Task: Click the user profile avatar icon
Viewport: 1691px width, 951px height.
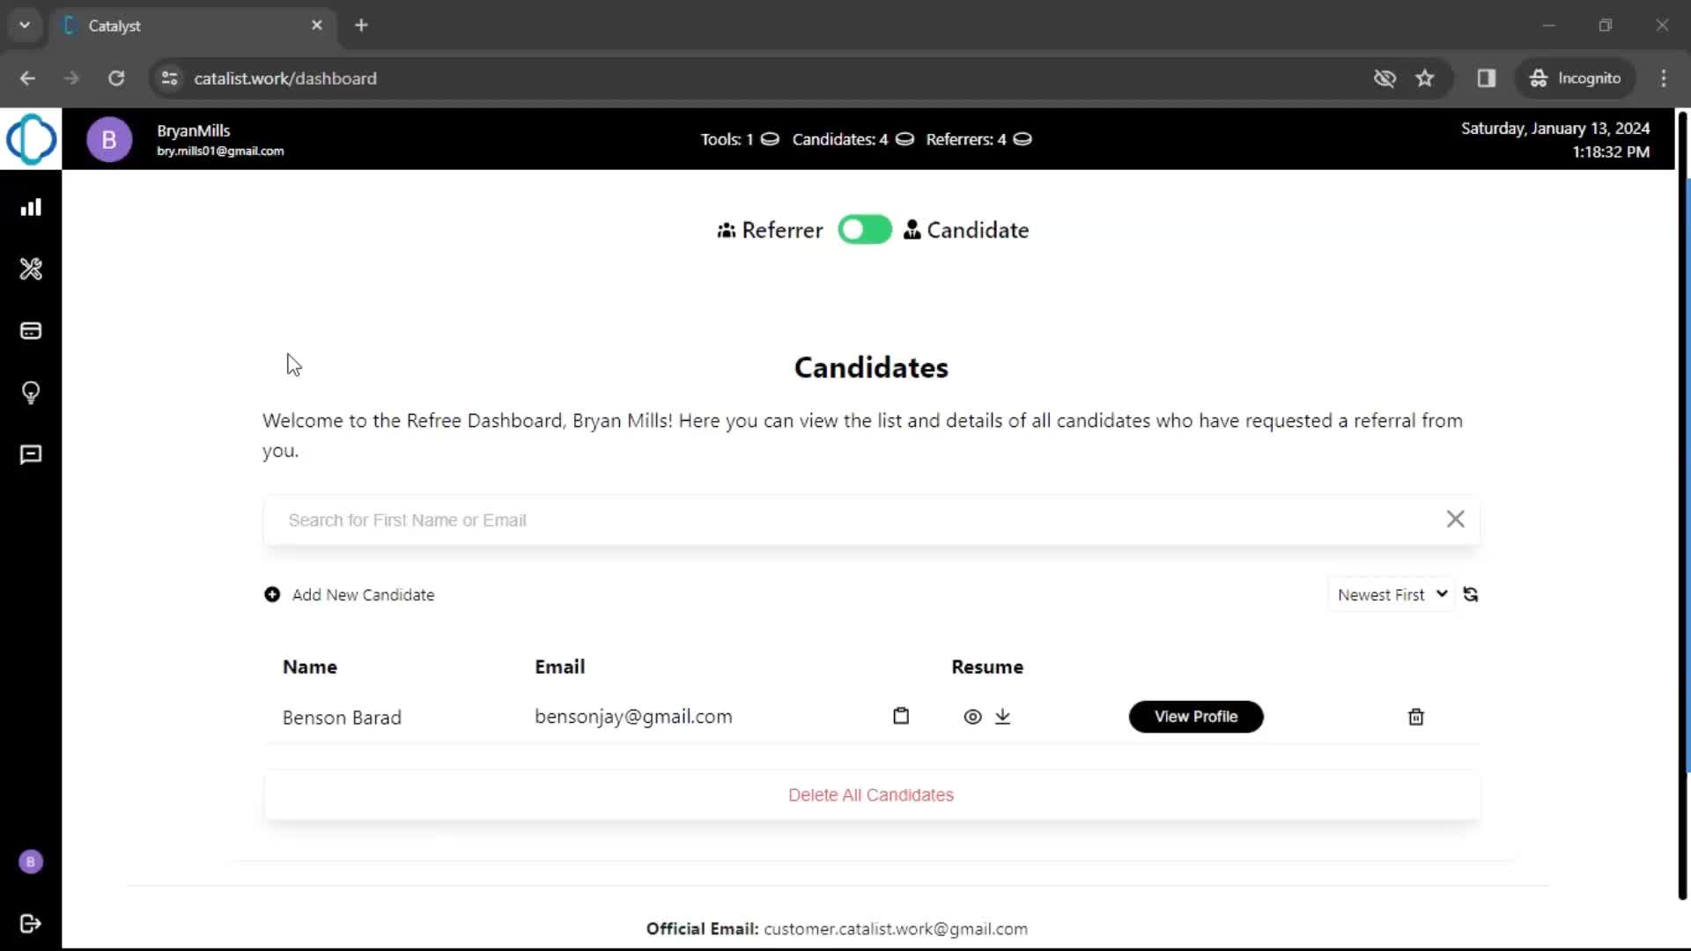Action: point(109,138)
